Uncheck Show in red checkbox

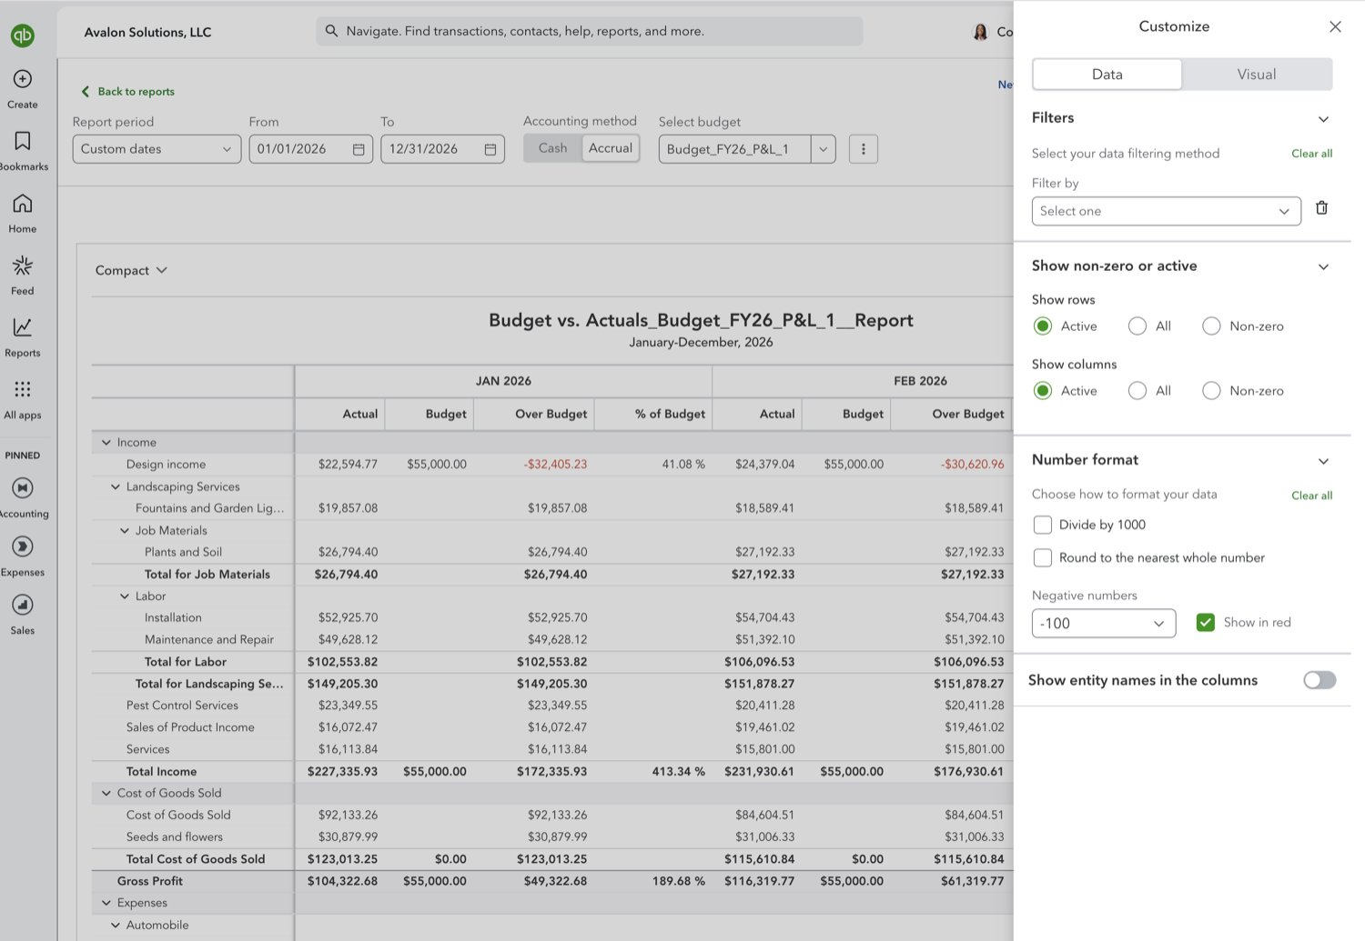pyautogui.click(x=1206, y=623)
